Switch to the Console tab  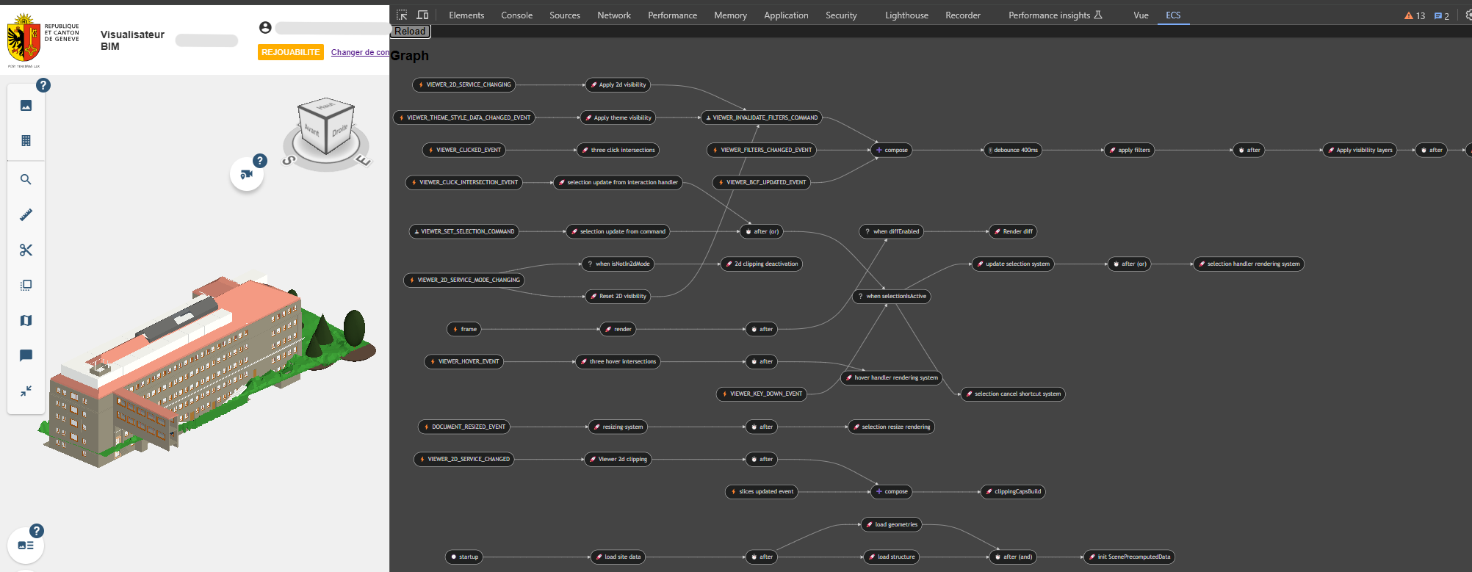pos(516,15)
